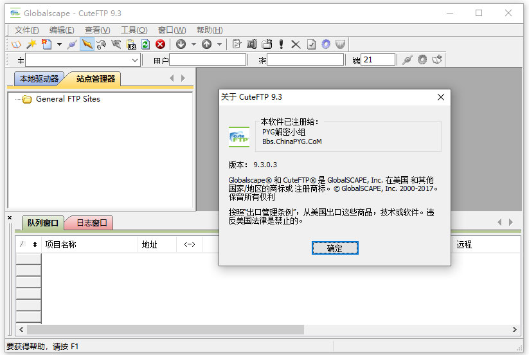This screenshot has height=355, width=529.
Task: Click the add to Site Manager icon
Action: (437, 60)
